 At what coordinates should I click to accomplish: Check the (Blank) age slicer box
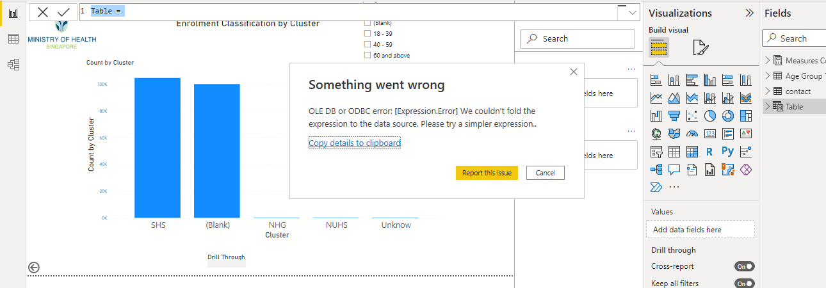click(368, 23)
